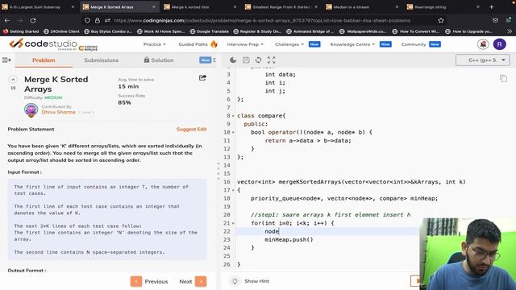The image size is (516, 290).
Task: Toggle the left sidebar menu icon
Action: pyautogui.click(x=6, y=60)
